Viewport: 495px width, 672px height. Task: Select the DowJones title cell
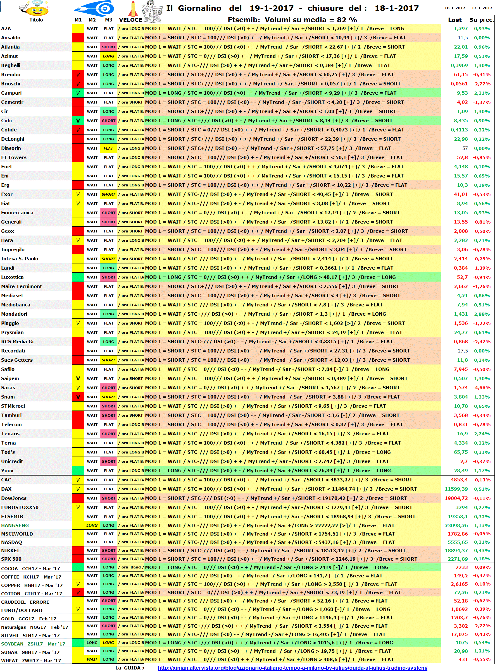point(36,498)
